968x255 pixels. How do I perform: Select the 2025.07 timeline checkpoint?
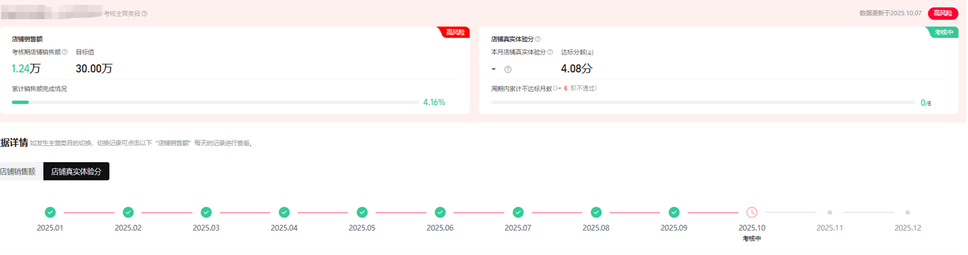click(x=518, y=212)
